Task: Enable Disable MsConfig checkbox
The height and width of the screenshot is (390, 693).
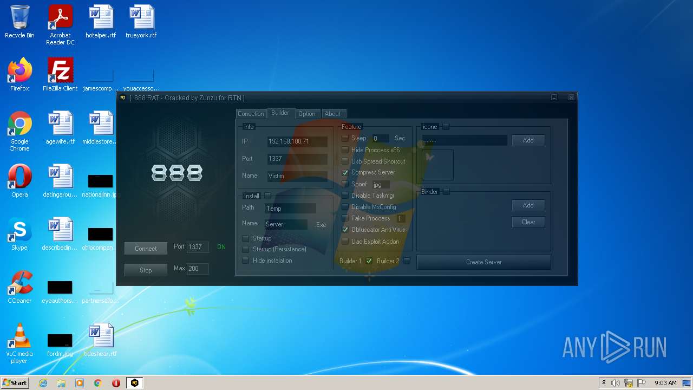Action: [345, 207]
